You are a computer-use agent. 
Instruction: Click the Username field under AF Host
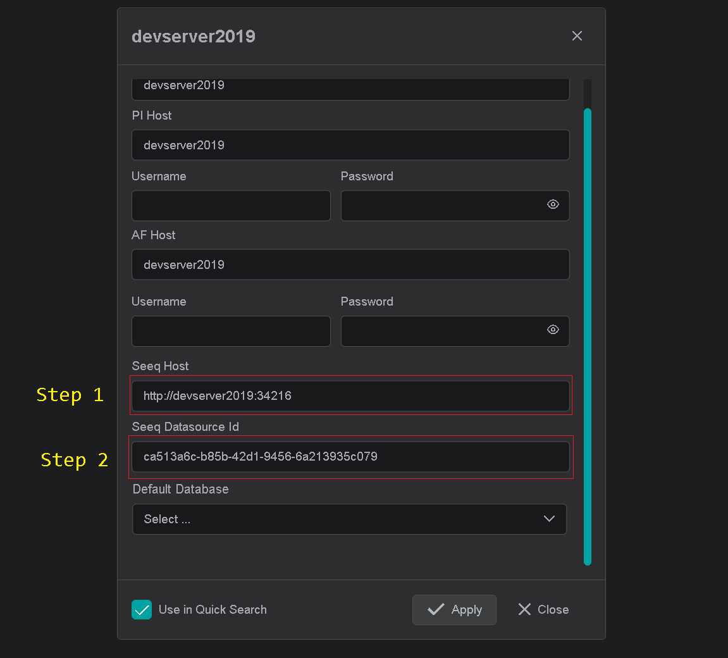tap(231, 331)
